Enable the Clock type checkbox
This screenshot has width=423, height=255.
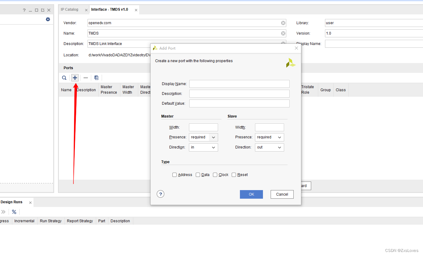pyautogui.click(x=215, y=175)
